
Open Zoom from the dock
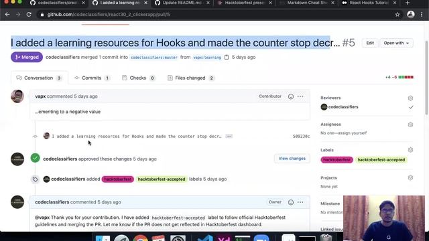261,238
